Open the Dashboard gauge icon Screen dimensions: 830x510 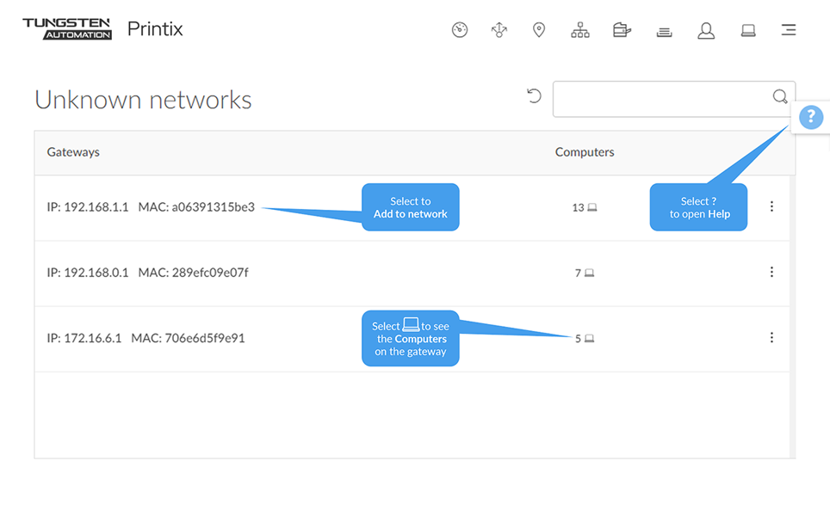click(460, 30)
